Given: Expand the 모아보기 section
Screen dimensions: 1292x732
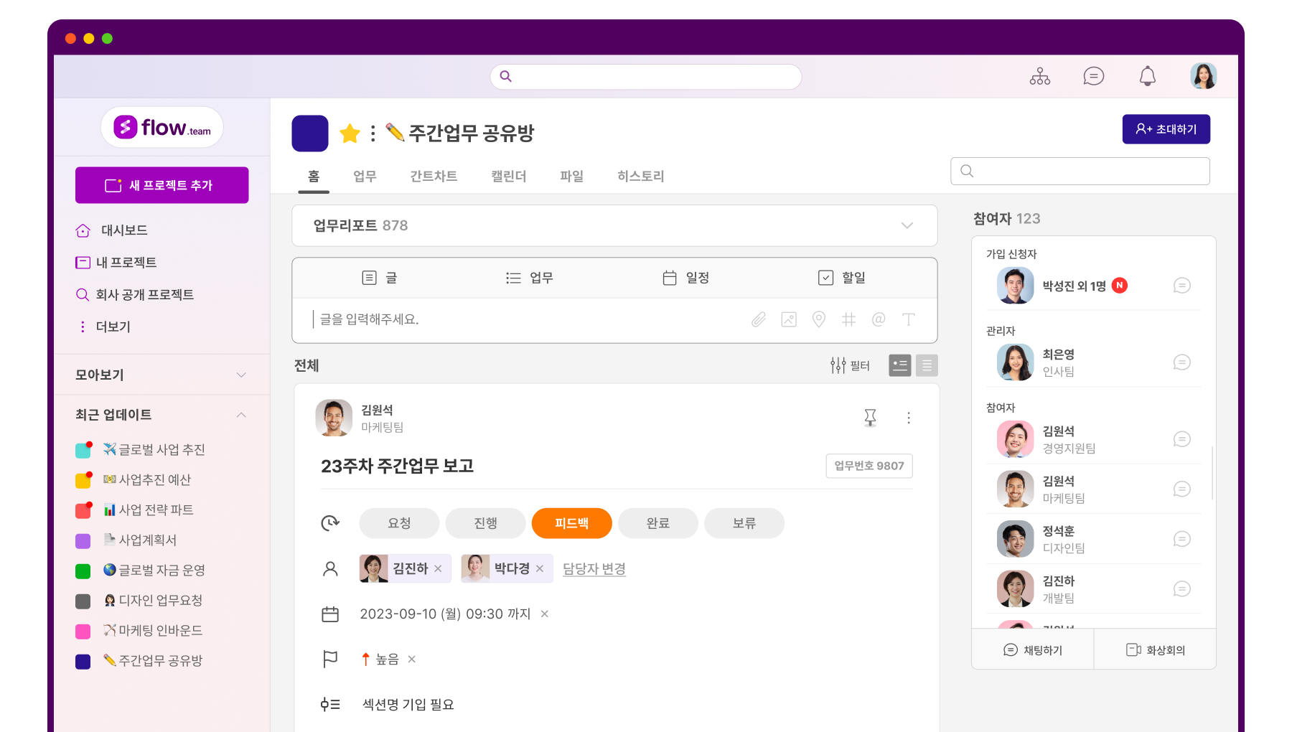Looking at the screenshot, I should coord(241,375).
